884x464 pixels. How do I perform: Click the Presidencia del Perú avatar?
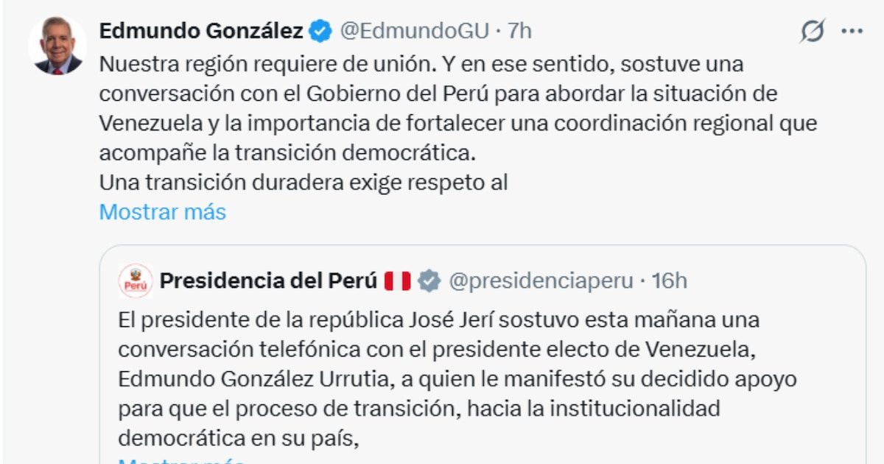136,281
